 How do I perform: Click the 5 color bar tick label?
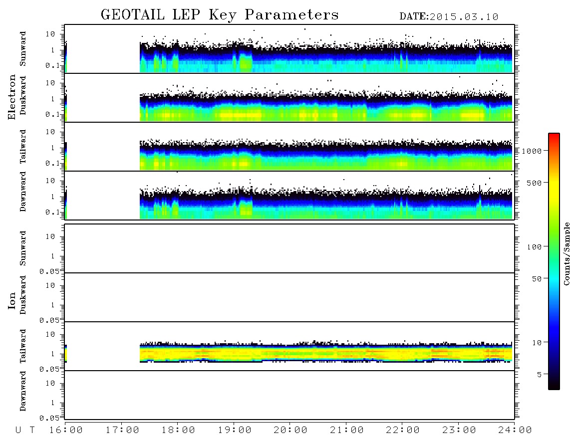point(539,374)
